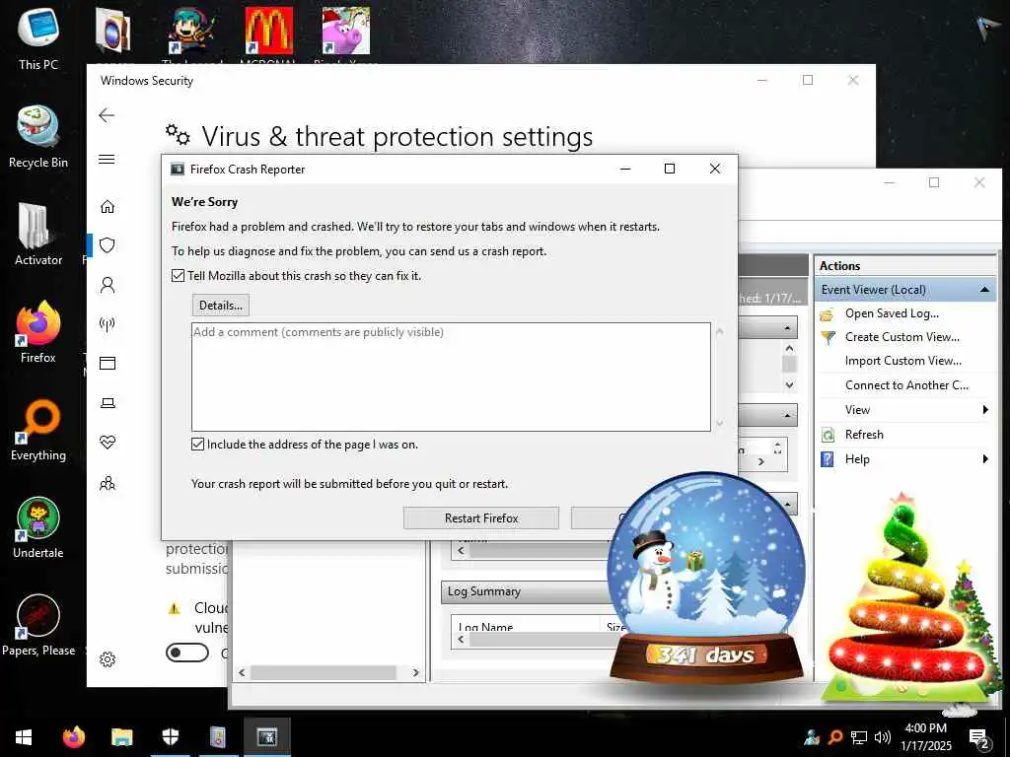Open the Activator folder on desktop
This screenshot has width=1010, height=757.
[x=38, y=235]
